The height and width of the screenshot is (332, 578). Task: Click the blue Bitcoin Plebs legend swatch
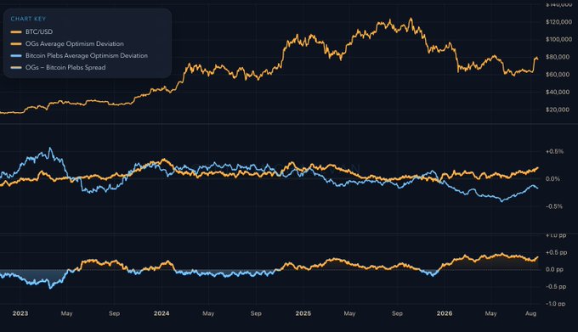pos(16,55)
